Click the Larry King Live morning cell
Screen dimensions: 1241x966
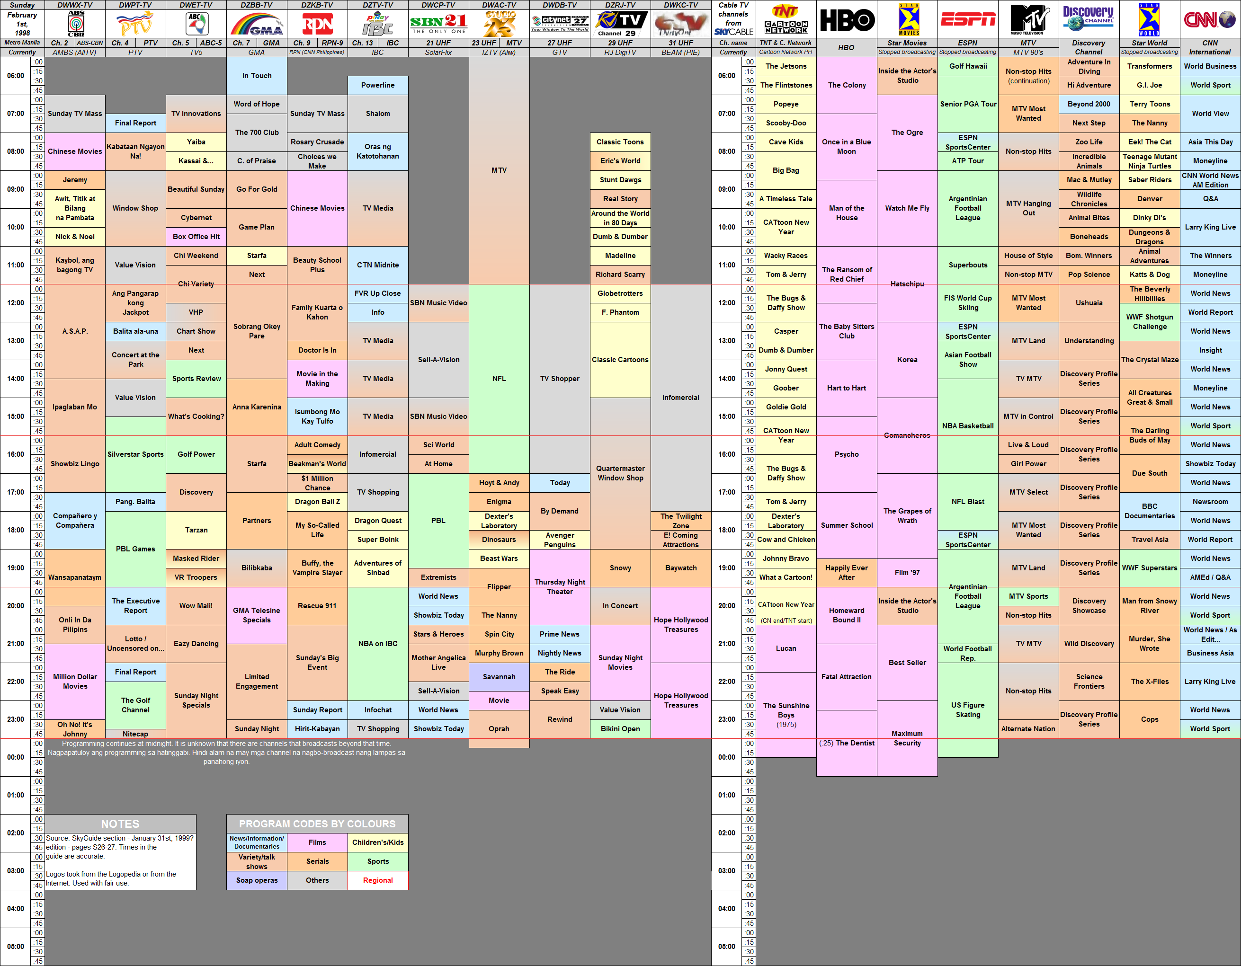(x=1210, y=227)
